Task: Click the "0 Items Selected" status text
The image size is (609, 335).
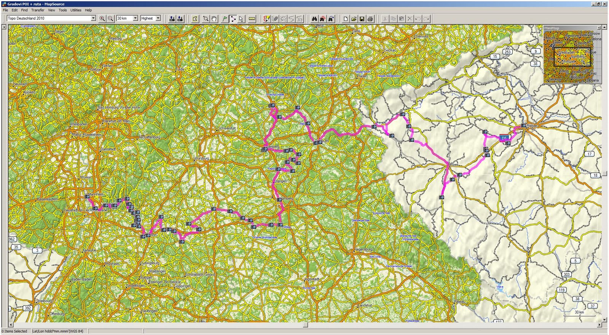Action: [15, 331]
